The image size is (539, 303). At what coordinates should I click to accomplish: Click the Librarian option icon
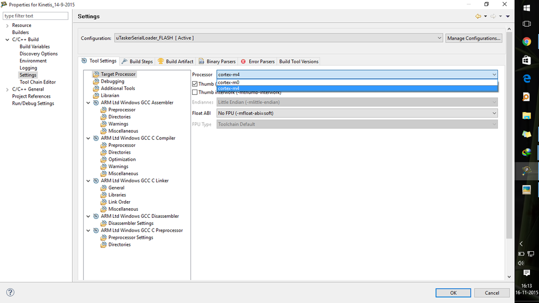coord(96,95)
